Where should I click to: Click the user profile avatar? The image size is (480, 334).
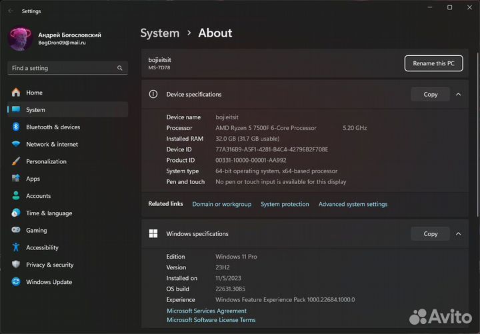tap(20, 38)
